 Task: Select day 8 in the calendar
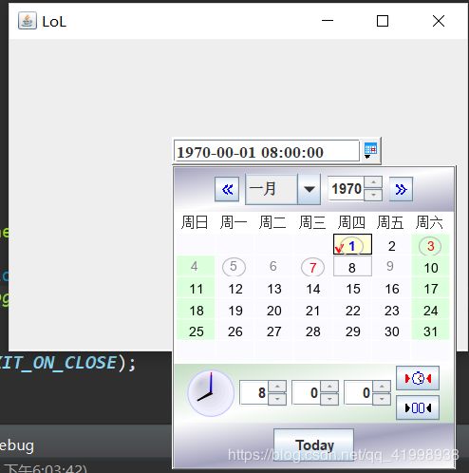click(352, 267)
